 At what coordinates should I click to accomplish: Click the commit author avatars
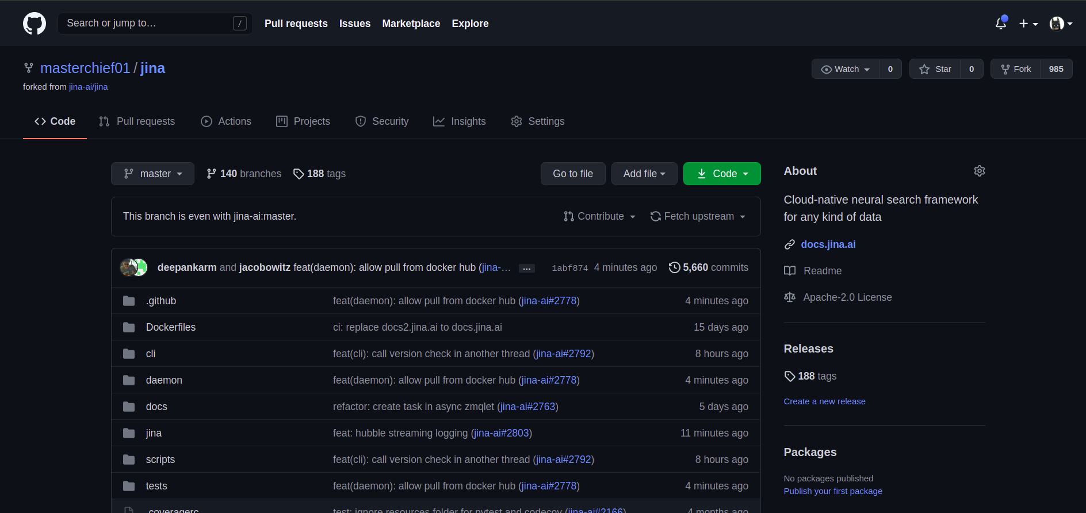133,267
